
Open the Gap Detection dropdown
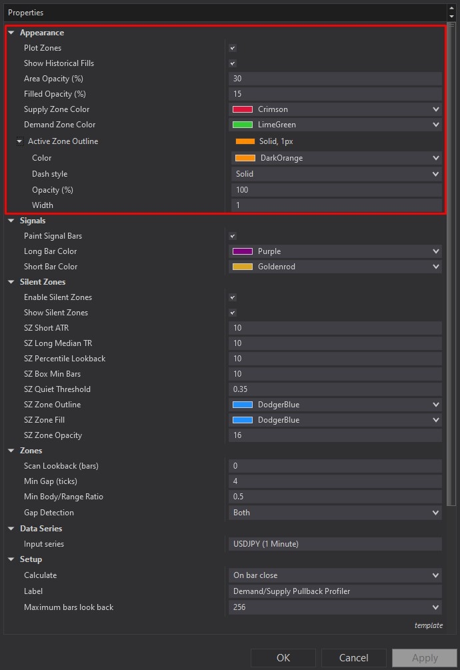(x=437, y=512)
